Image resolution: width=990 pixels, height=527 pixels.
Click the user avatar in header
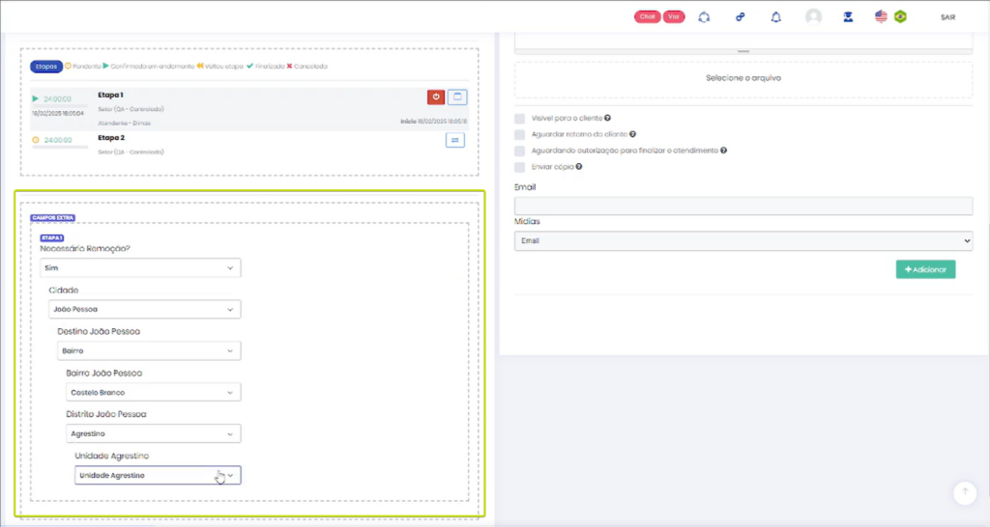pos(813,17)
